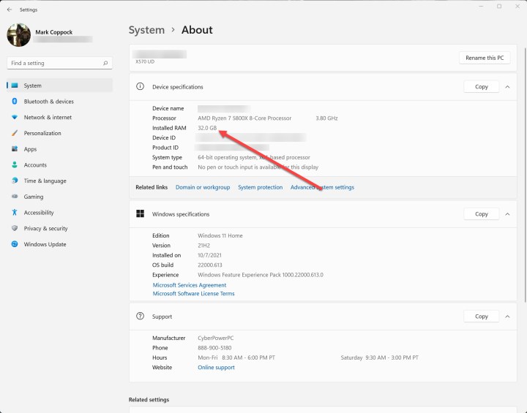Click the vertical scrollbar on the right
The height and width of the screenshot is (413, 527).
pos(525,175)
